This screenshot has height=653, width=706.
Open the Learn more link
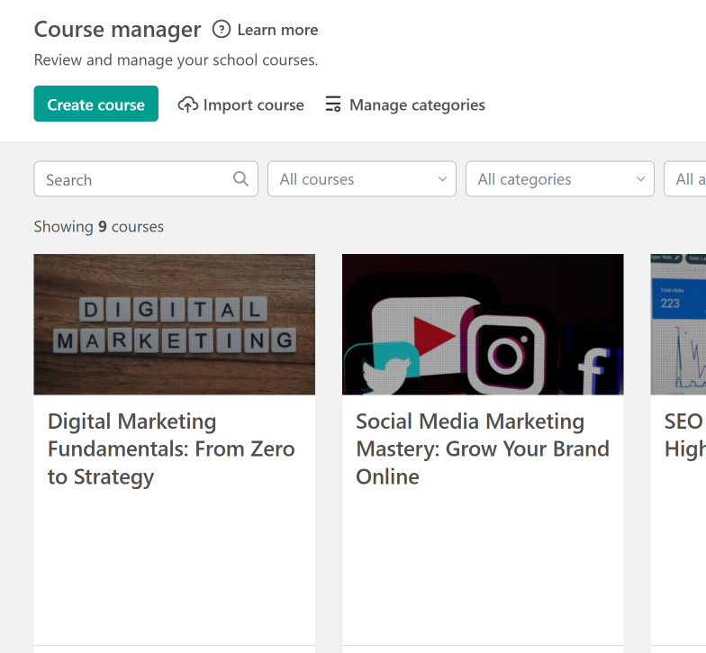pos(277,30)
